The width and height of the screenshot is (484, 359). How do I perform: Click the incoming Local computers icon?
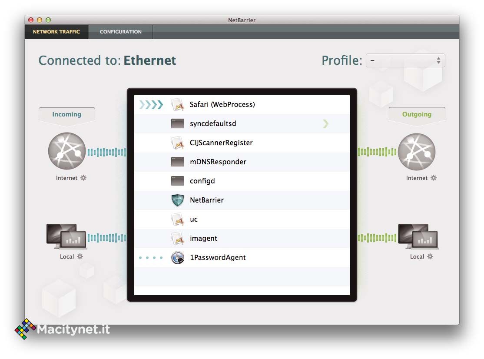(66, 236)
